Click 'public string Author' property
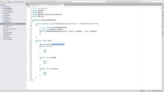This screenshot has width=164, height=92. (49, 69)
